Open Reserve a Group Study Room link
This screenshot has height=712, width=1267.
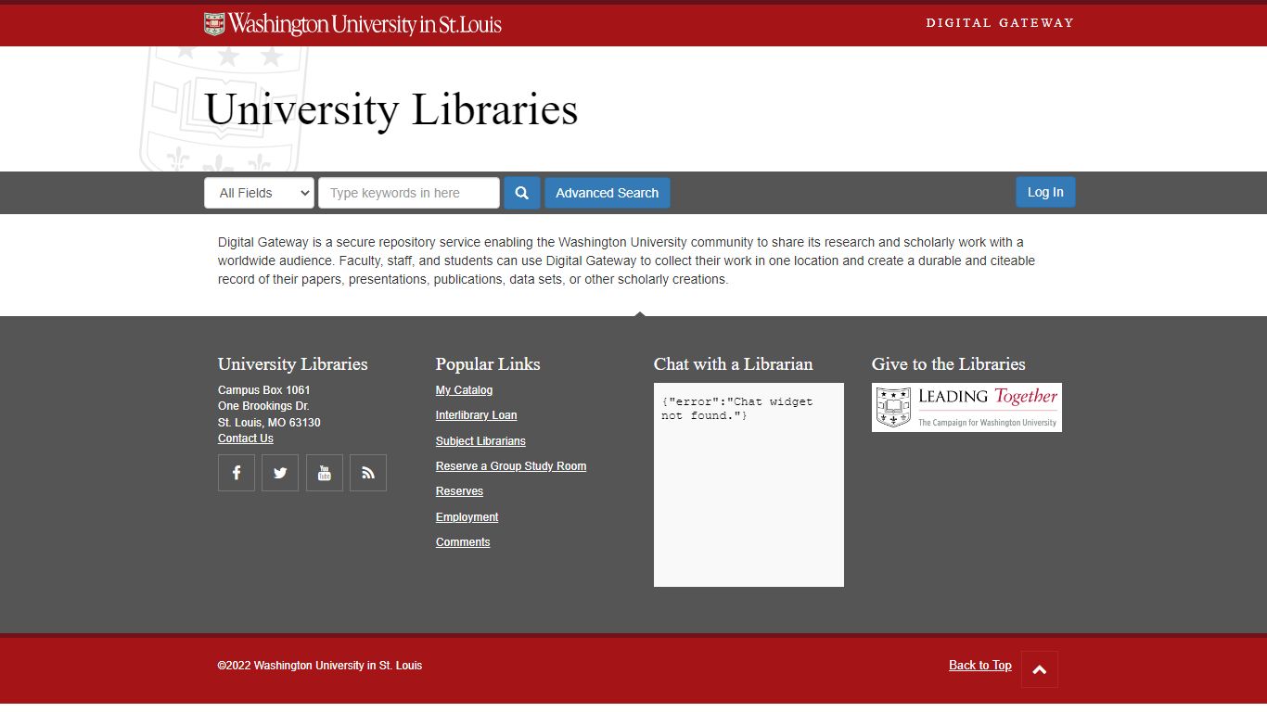click(511, 466)
